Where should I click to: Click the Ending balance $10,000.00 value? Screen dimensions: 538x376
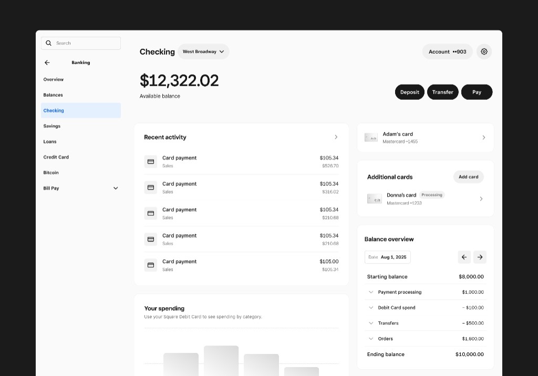point(469,354)
